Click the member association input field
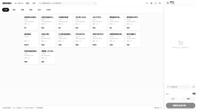 pyautogui.click(x=178, y=87)
